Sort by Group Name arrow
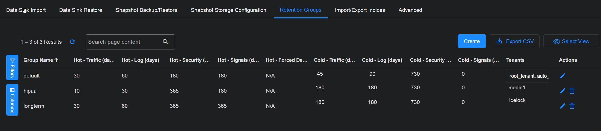Image resolution: width=601 pixels, height=131 pixels. pos(57,60)
